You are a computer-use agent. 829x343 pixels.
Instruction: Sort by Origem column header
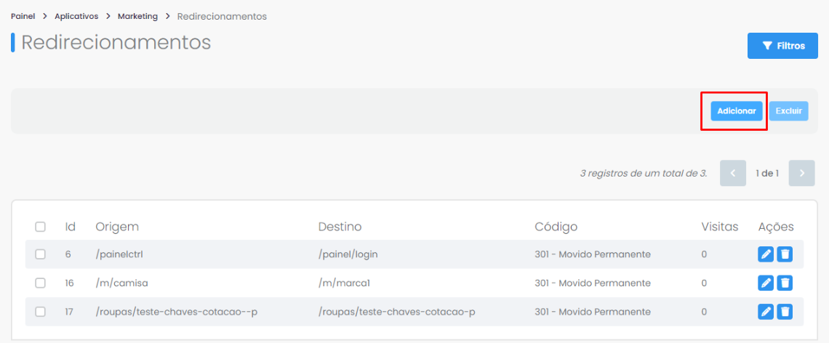click(117, 227)
